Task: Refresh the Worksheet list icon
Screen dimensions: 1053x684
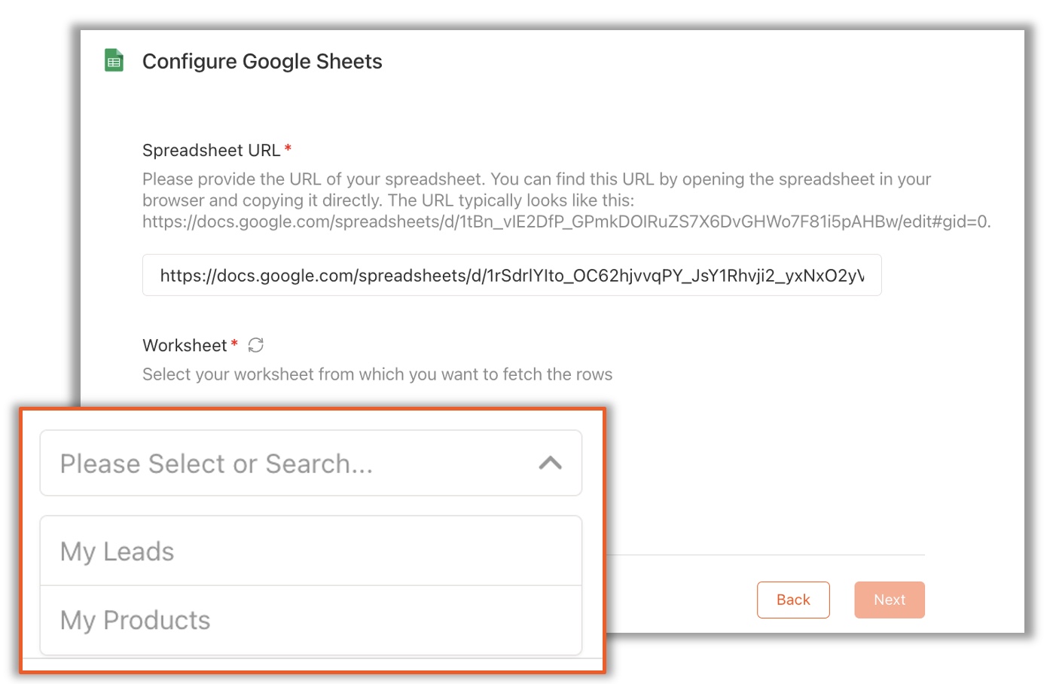Action: pyautogui.click(x=256, y=345)
